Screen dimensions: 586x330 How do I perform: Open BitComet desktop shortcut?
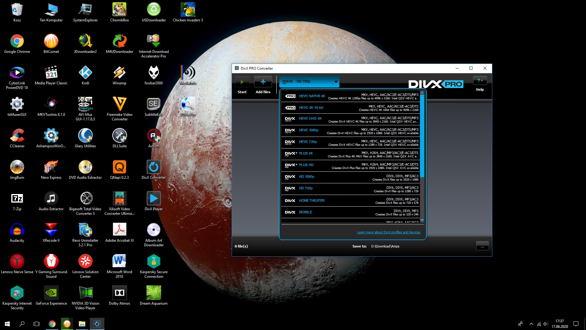51,44
